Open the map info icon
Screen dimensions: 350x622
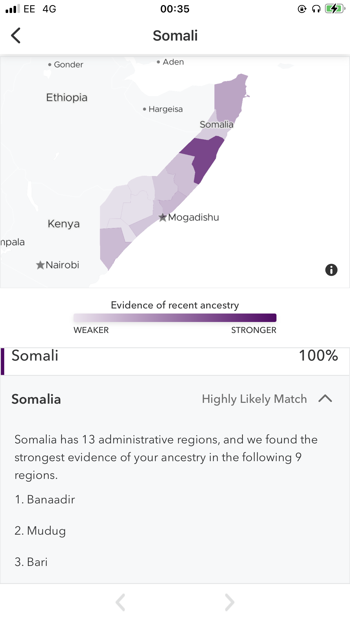(331, 270)
